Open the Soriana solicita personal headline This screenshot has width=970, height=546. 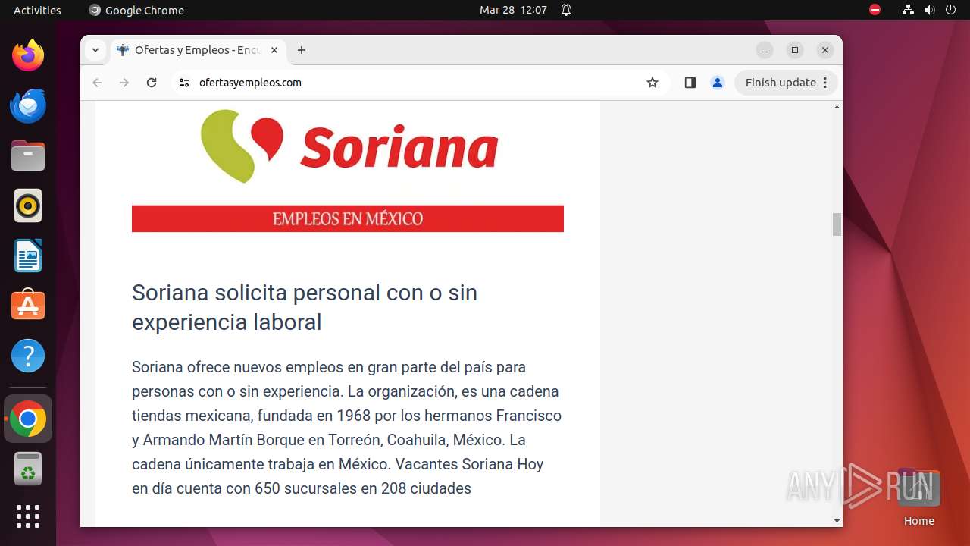[x=305, y=307]
